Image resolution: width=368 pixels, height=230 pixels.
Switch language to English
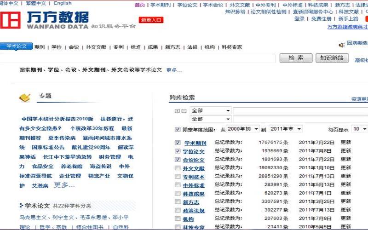[x=63, y=3]
